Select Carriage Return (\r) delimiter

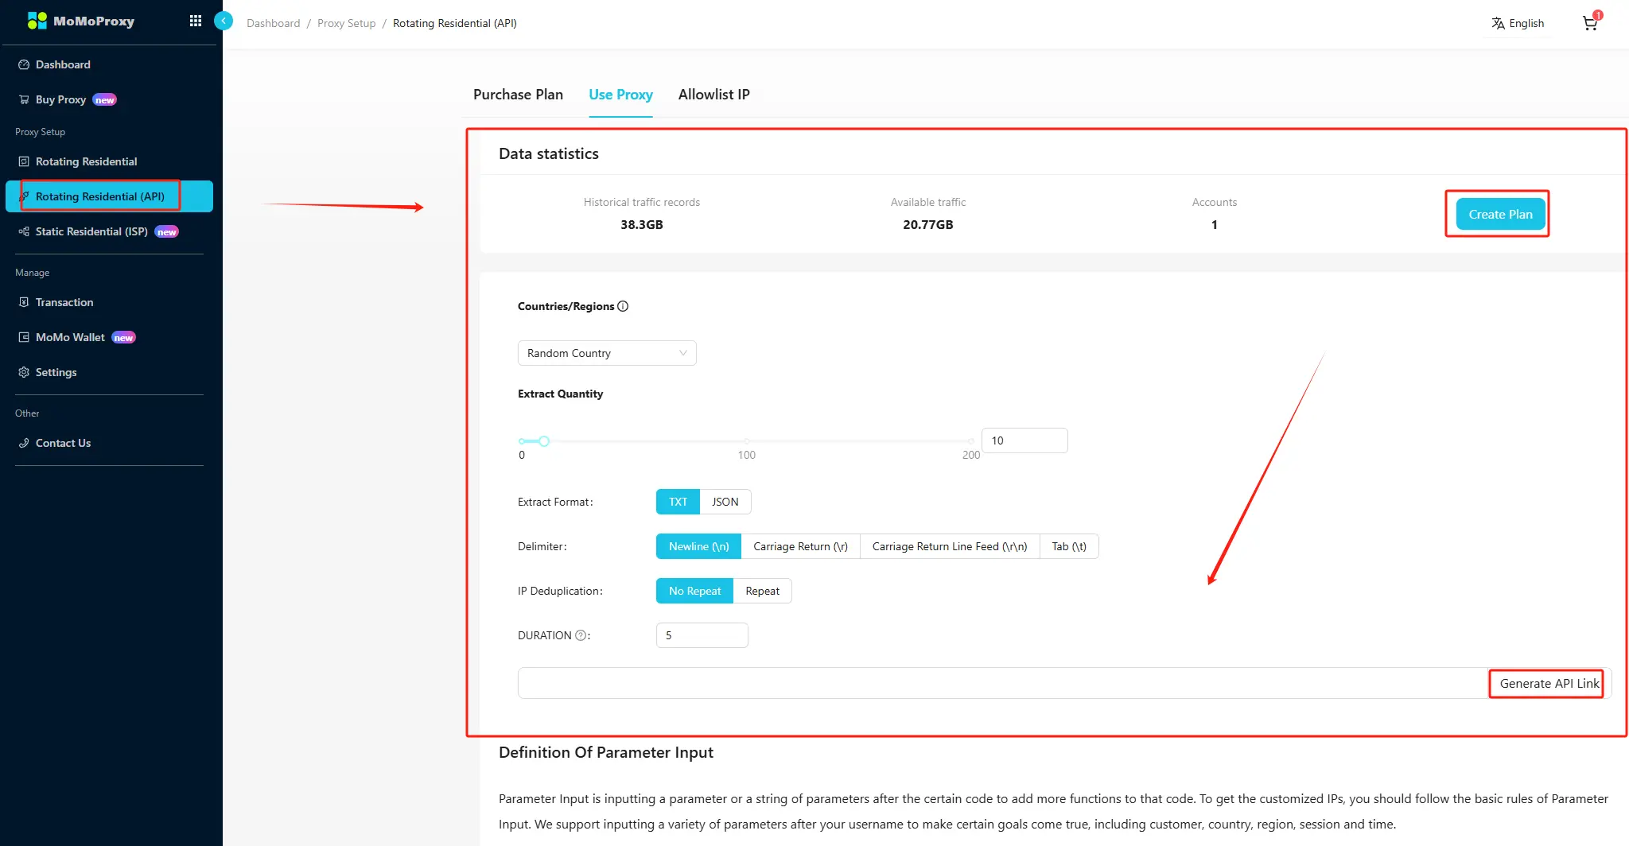point(799,546)
